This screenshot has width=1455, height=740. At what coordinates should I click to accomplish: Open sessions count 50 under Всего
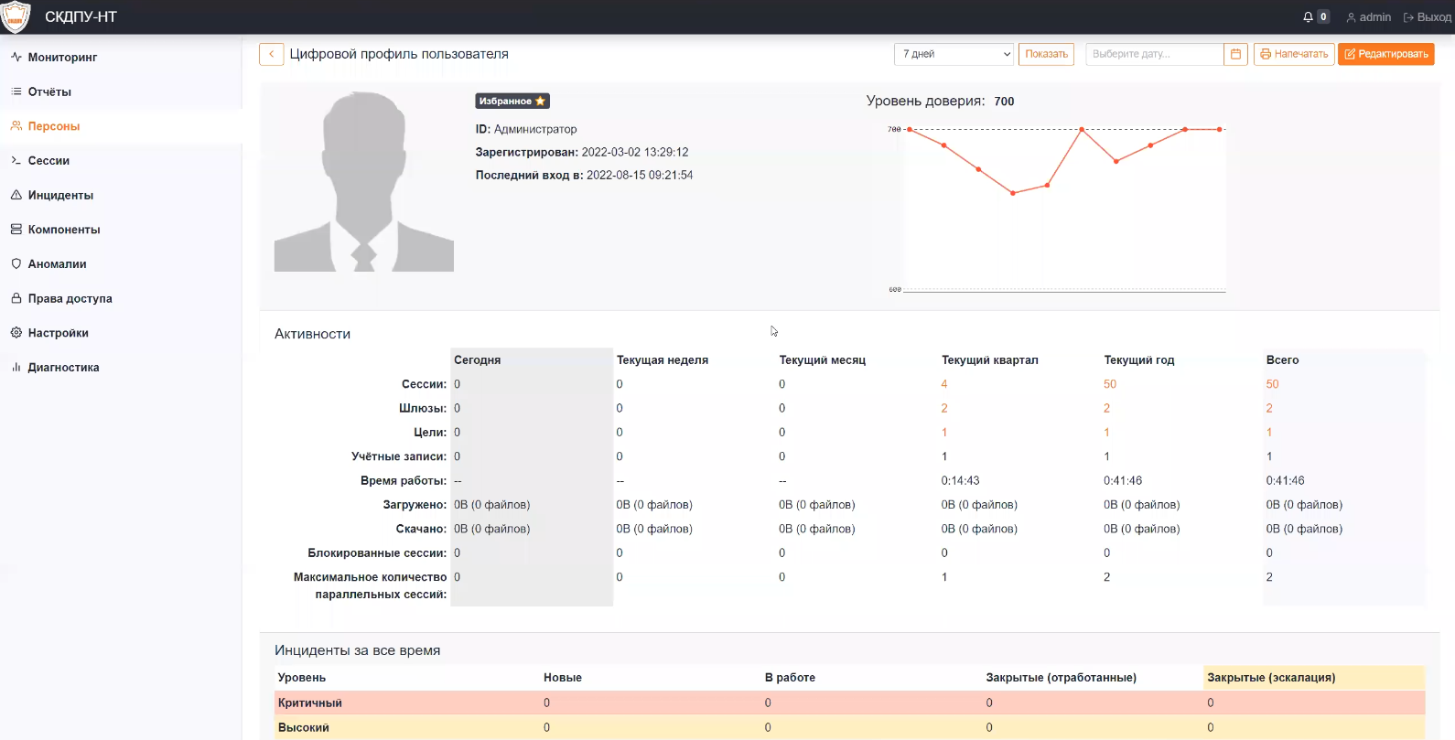(x=1272, y=384)
